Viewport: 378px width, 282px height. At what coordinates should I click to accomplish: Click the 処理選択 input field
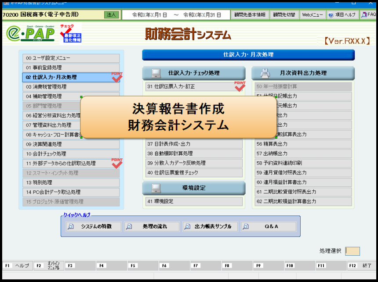pyautogui.click(x=353, y=251)
